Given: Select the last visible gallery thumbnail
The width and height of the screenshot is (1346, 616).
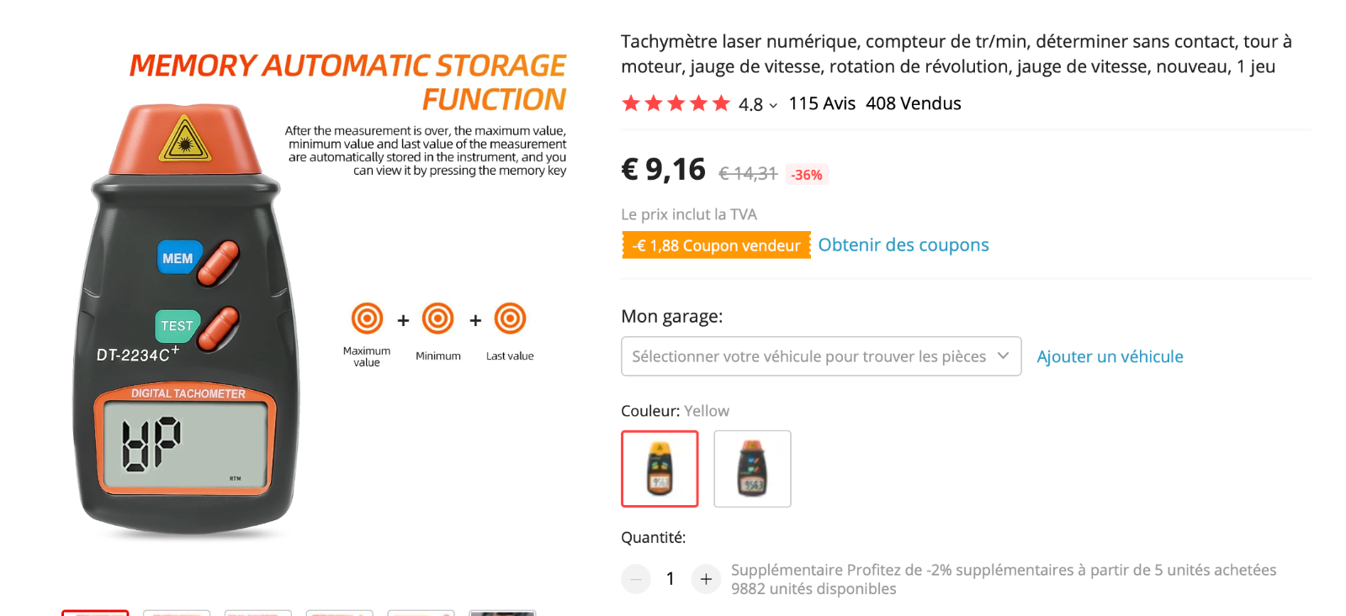Looking at the screenshot, I should [502, 613].
